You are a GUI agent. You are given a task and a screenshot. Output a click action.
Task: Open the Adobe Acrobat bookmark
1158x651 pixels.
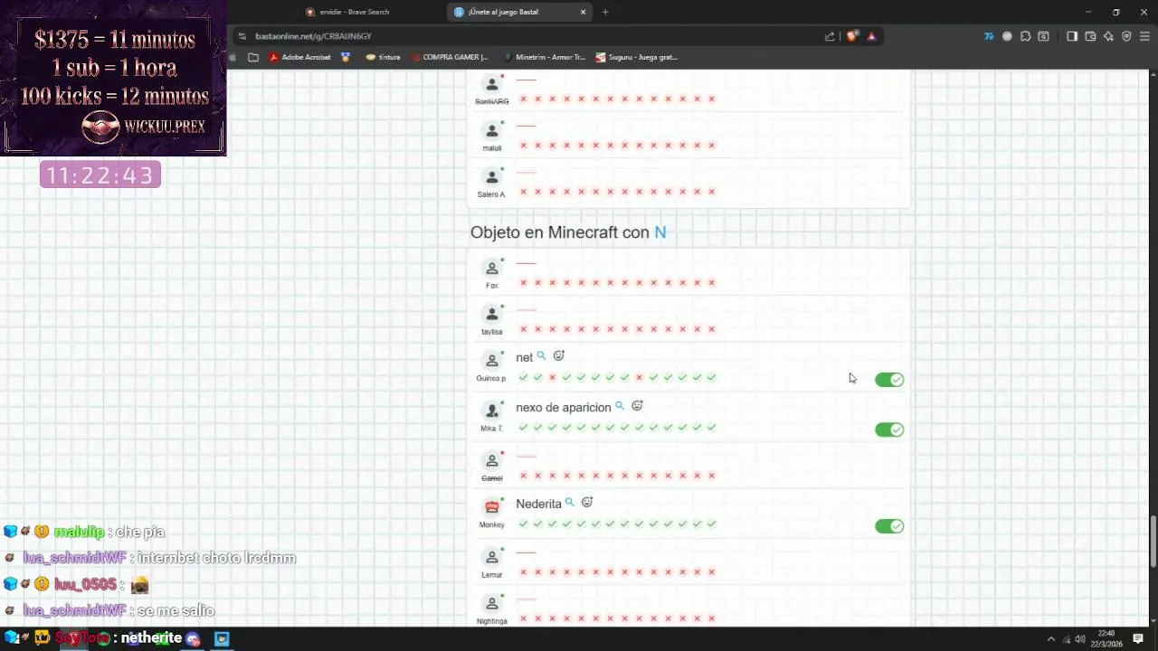(300, 57)
